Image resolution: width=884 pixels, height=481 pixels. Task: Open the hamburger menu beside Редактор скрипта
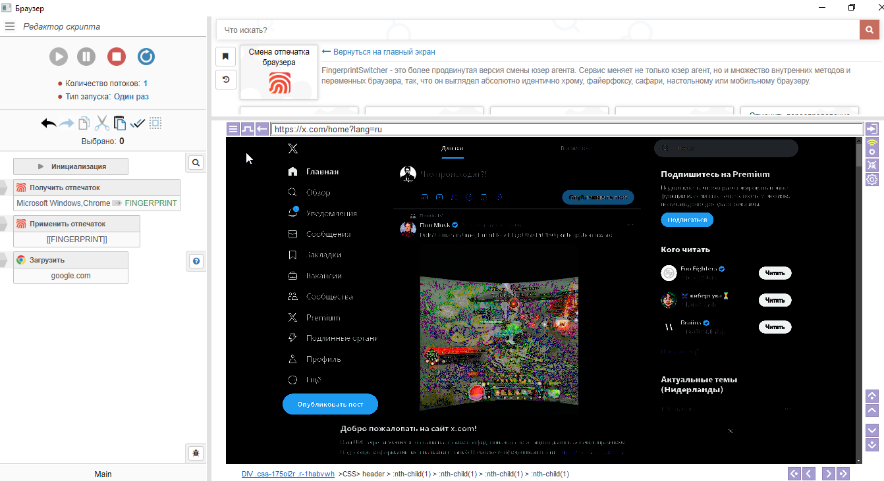point(10,27)
